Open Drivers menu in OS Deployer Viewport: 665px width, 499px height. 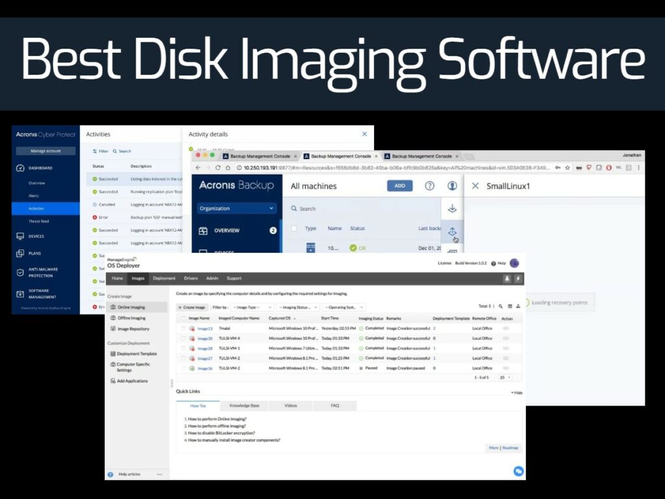191,278
